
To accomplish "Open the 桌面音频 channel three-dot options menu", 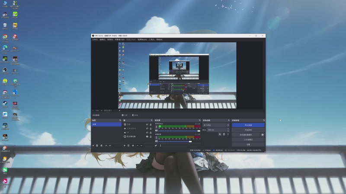I will 157,138.
